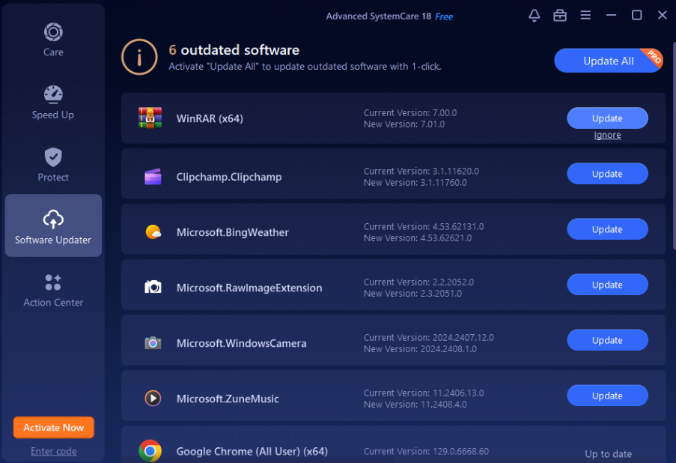Screen dimensions: 676x463
Task: Open the hamburger options menu
Action: (x=585, y=16)
